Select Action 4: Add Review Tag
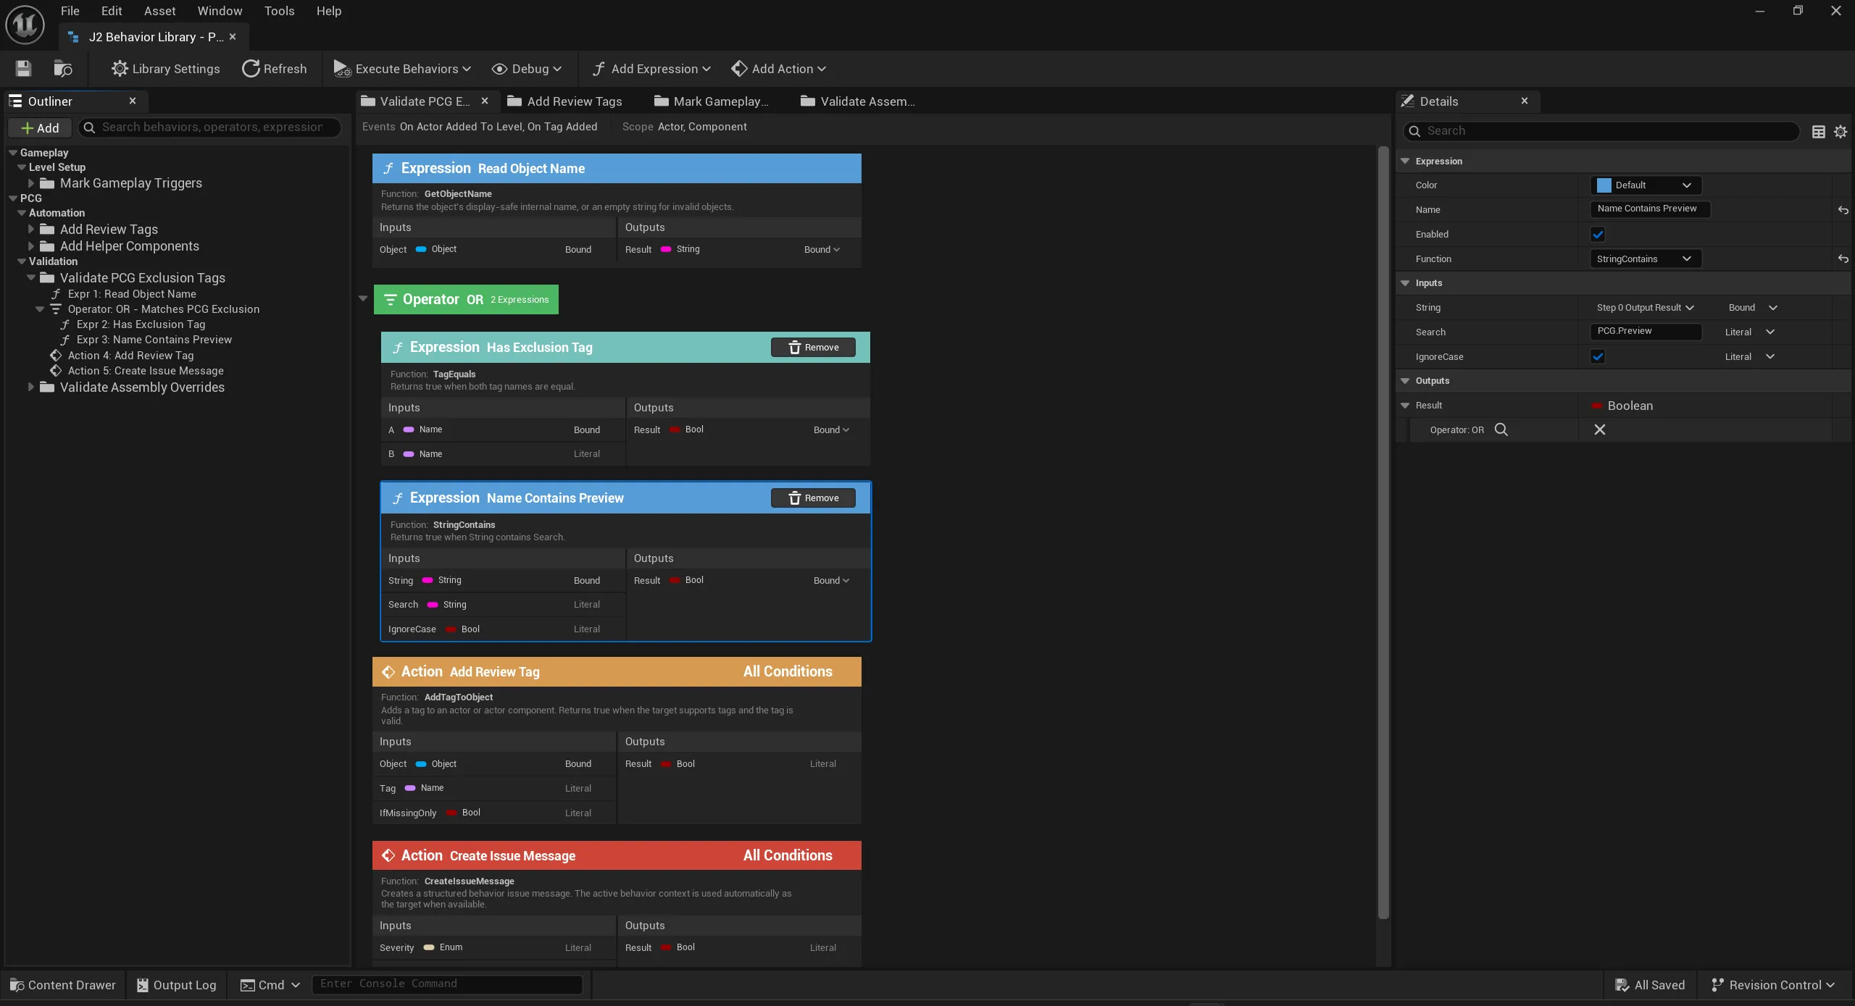The height and width of the screenshot is (1006, 1855). [130, 356]
